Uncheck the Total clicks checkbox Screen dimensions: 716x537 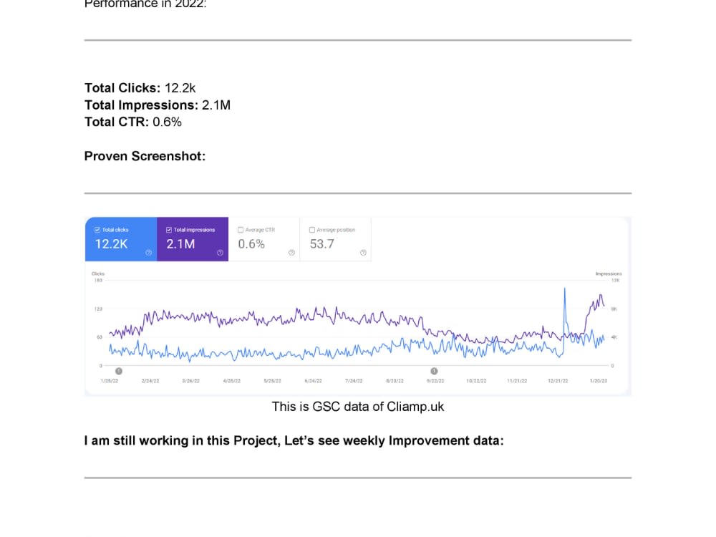click(97, 230)
